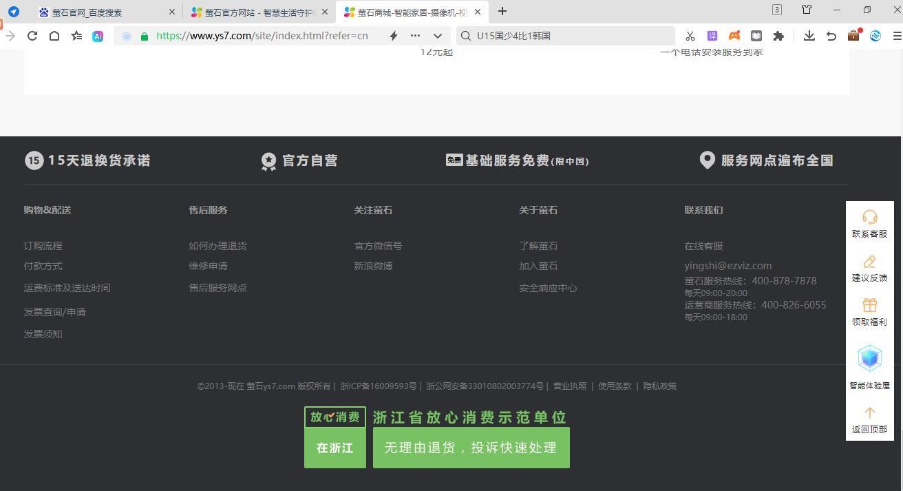The width and height of the screenshot is (903, 491).
Task: Click the 萤石服务热线：400-878-7878 text
Action: click(750, 281)
